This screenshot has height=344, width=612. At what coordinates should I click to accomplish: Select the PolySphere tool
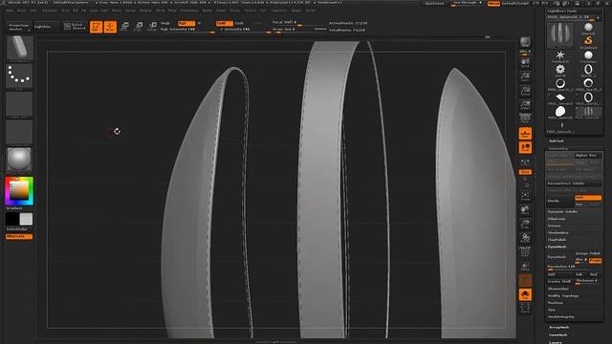tap(588, 55)
